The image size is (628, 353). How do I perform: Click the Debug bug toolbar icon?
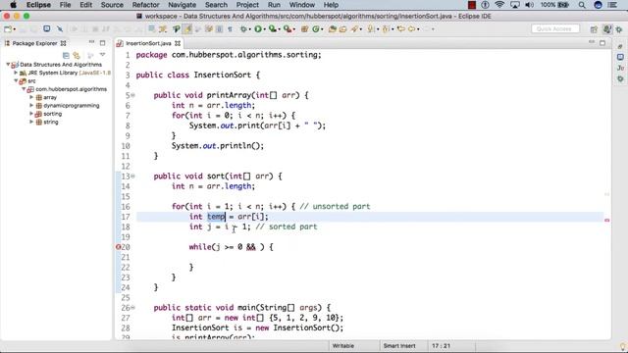243,28
